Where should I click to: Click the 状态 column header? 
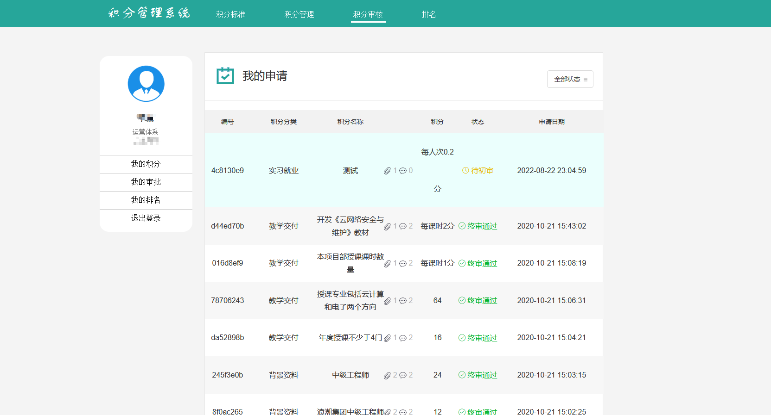(x=478, y=122)
